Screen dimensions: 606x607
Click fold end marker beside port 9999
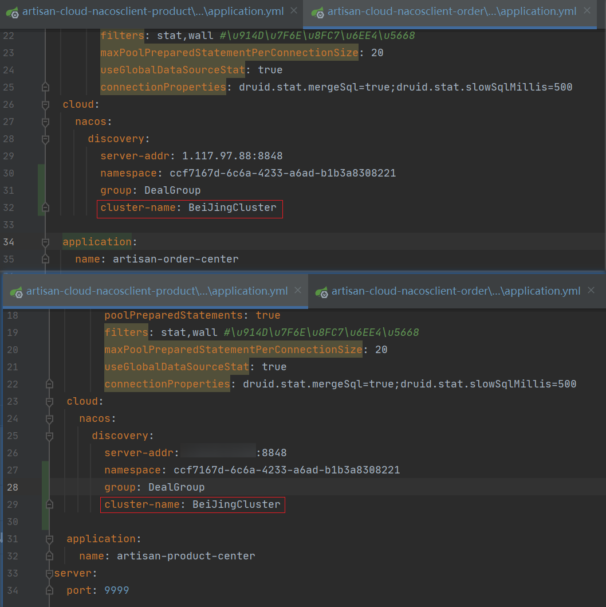point(49,590)
